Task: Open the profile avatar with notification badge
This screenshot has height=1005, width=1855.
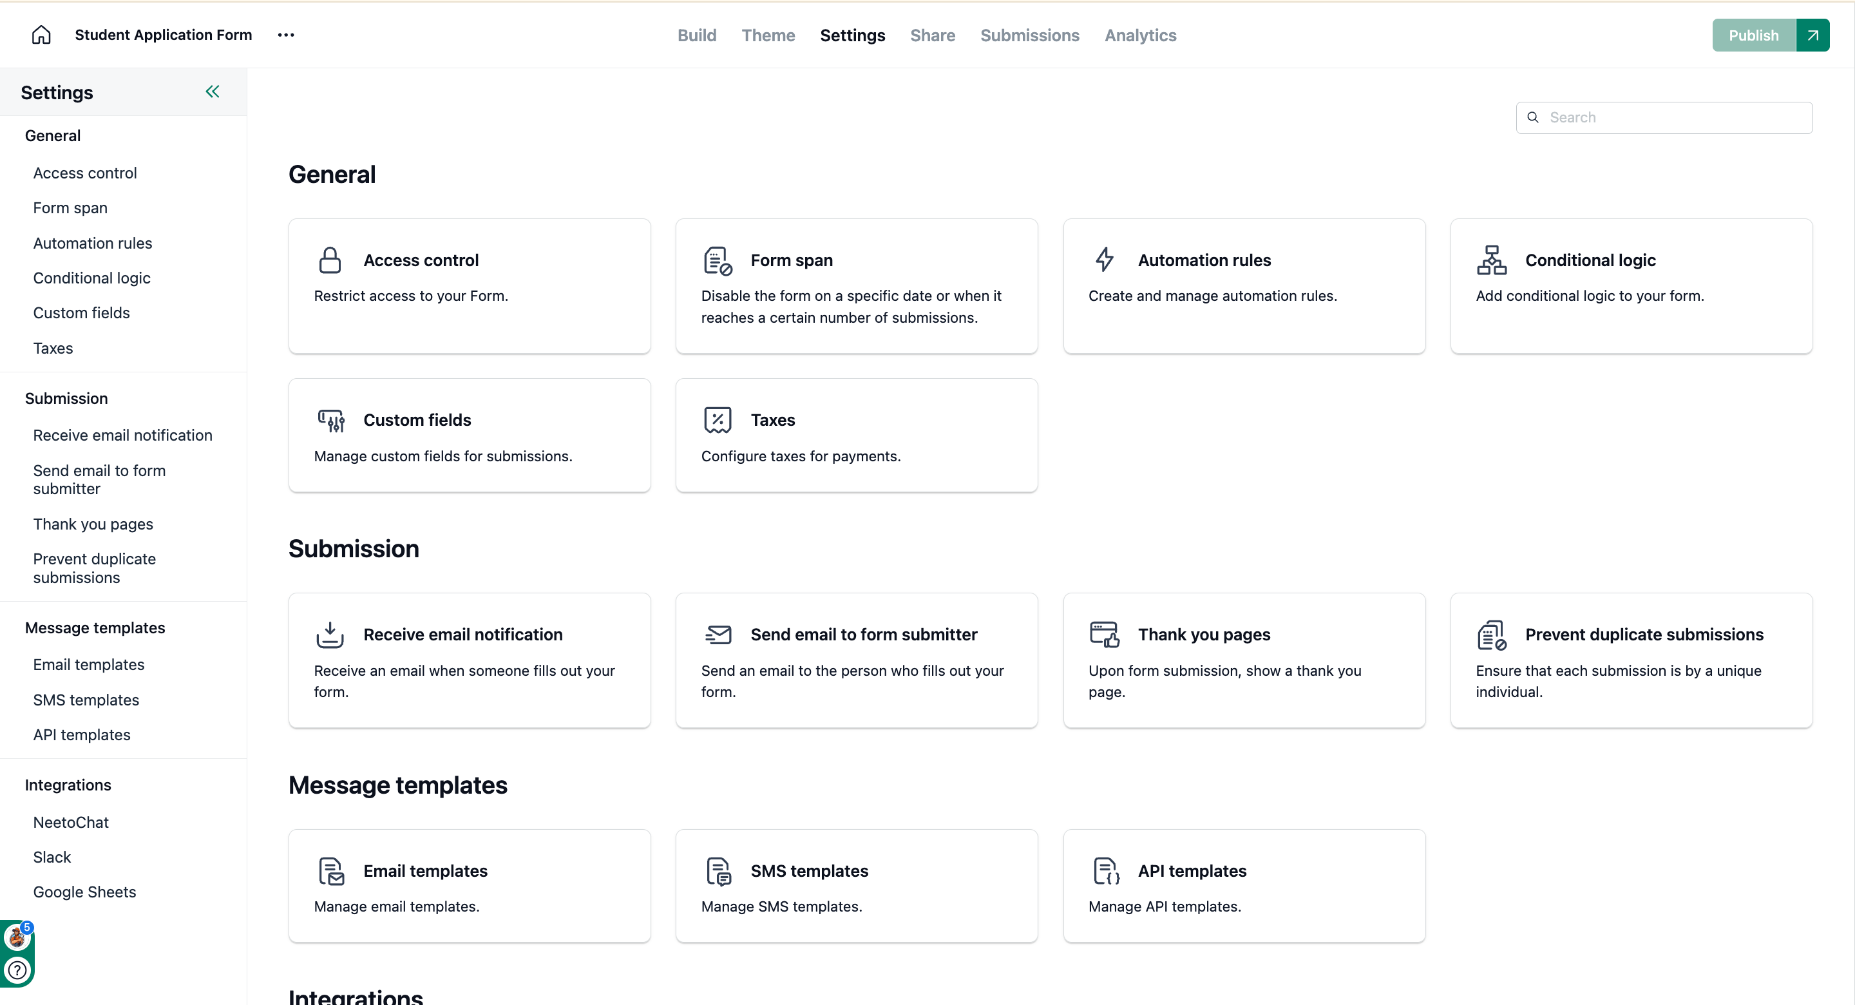Action: point(17,937)
